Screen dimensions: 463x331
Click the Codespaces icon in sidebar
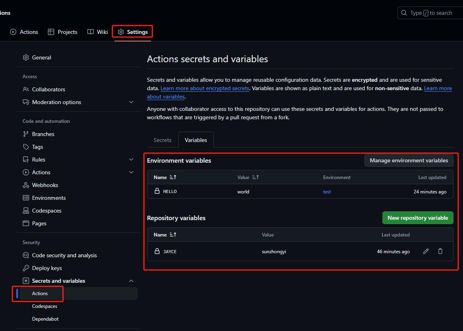(x=26, y=211)
